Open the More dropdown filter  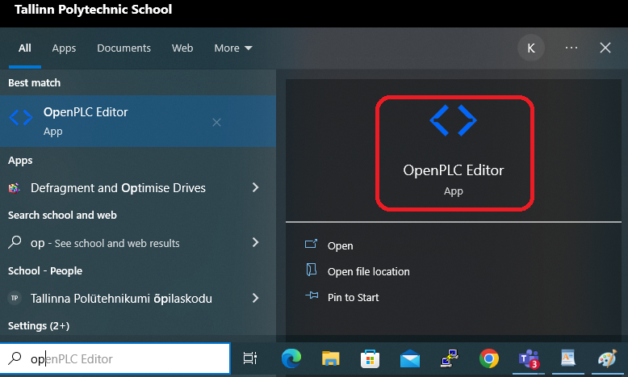pos(233,48)
